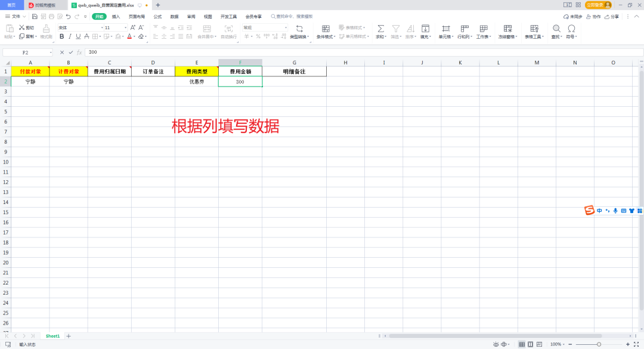644x349 pixels.
Task: Click the Undo arrow icon
Action: (69, 17)
